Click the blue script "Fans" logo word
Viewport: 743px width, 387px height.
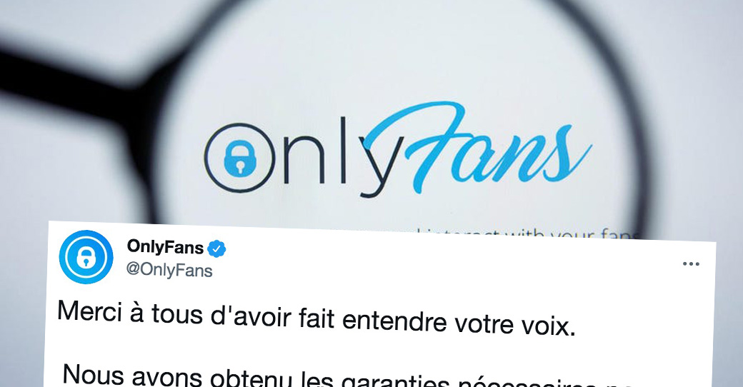point(478,148)
